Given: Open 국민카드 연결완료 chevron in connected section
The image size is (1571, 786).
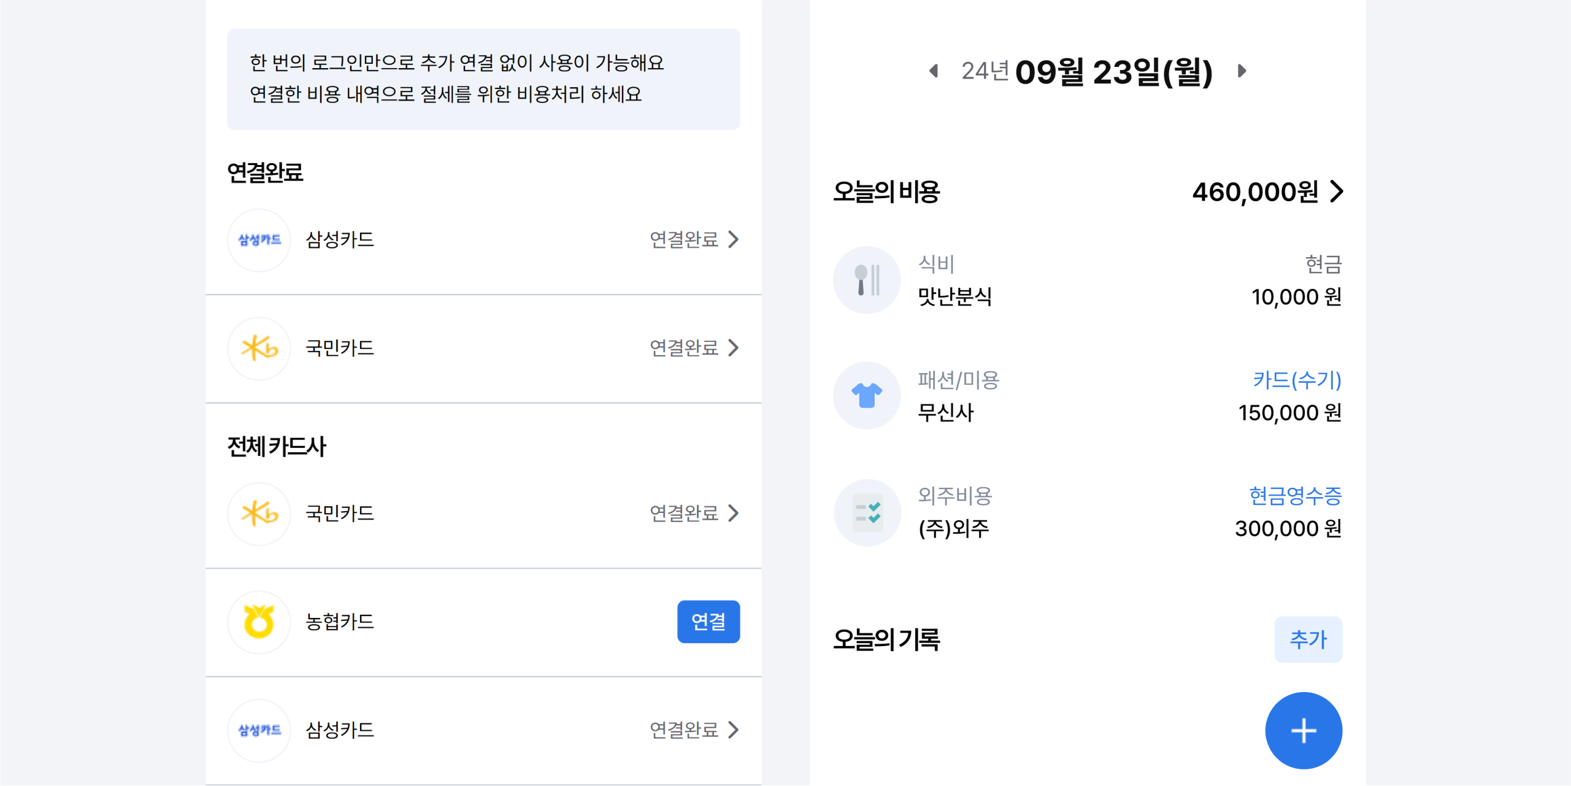Looking at the screenshot, I should point(733,348).
